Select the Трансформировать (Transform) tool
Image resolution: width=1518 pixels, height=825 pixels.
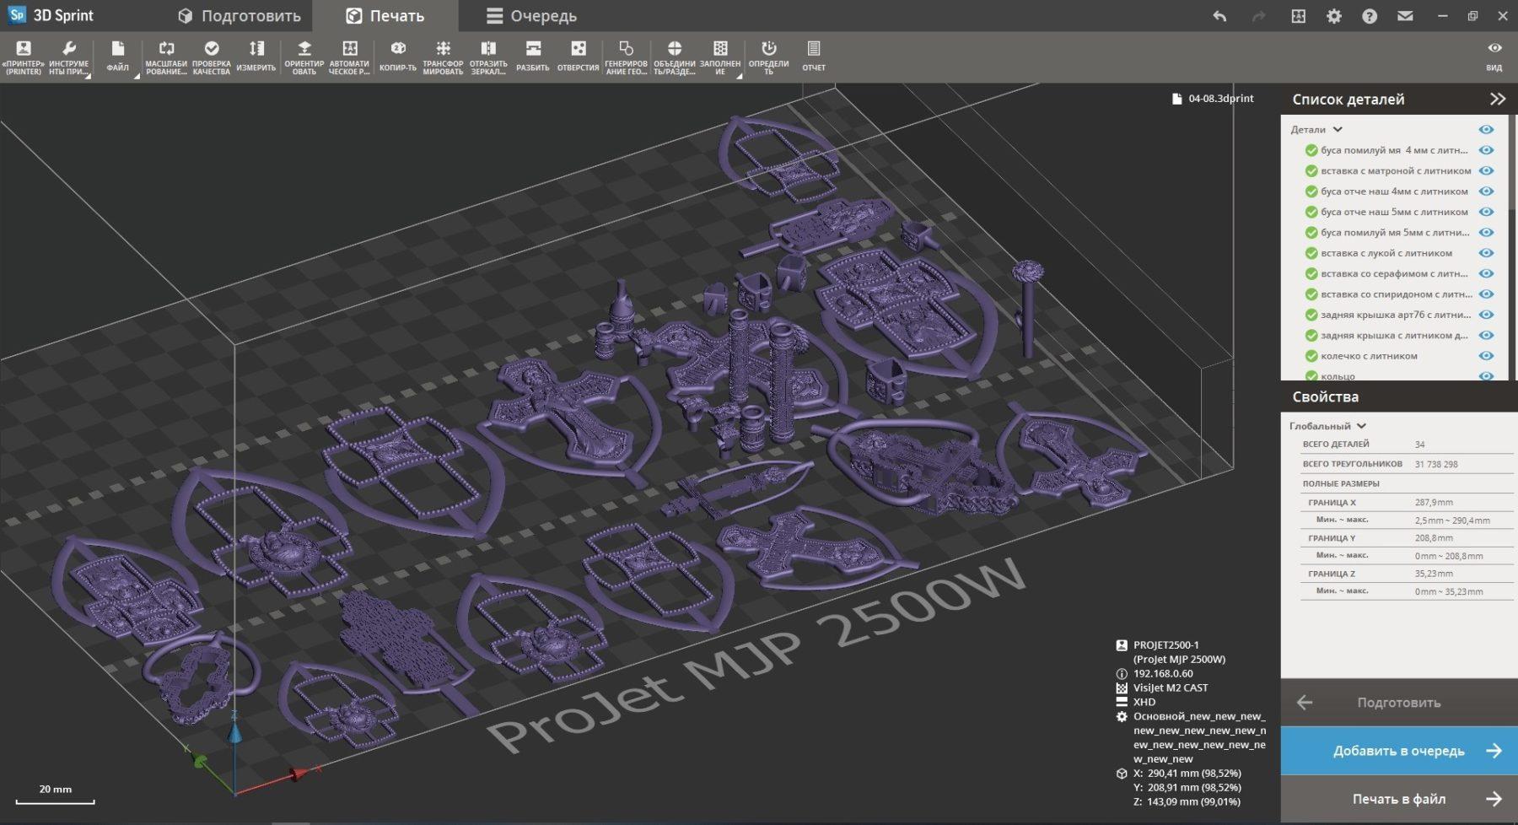pyautogui.click(x=443, y=57)
